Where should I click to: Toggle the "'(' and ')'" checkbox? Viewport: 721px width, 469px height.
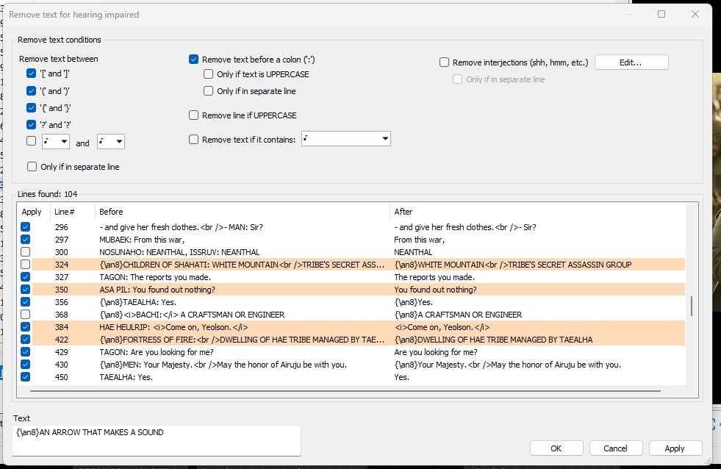point(31,90)
